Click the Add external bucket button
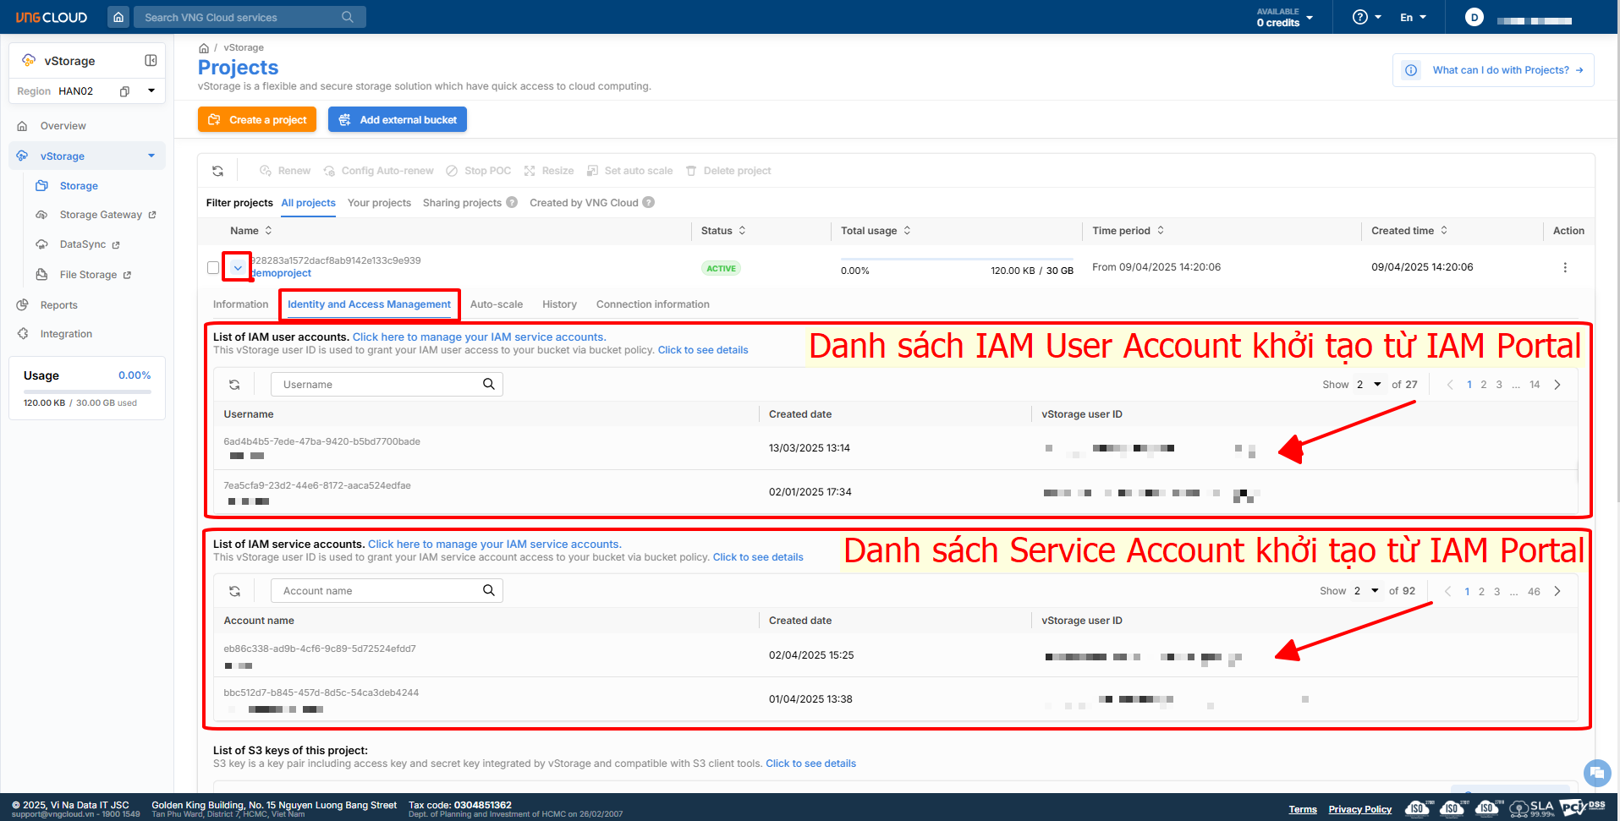 398,120
